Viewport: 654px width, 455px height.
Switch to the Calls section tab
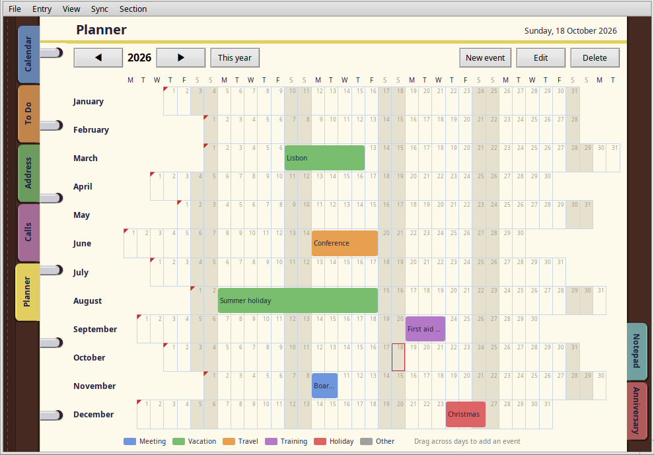(x=28, y=232)
